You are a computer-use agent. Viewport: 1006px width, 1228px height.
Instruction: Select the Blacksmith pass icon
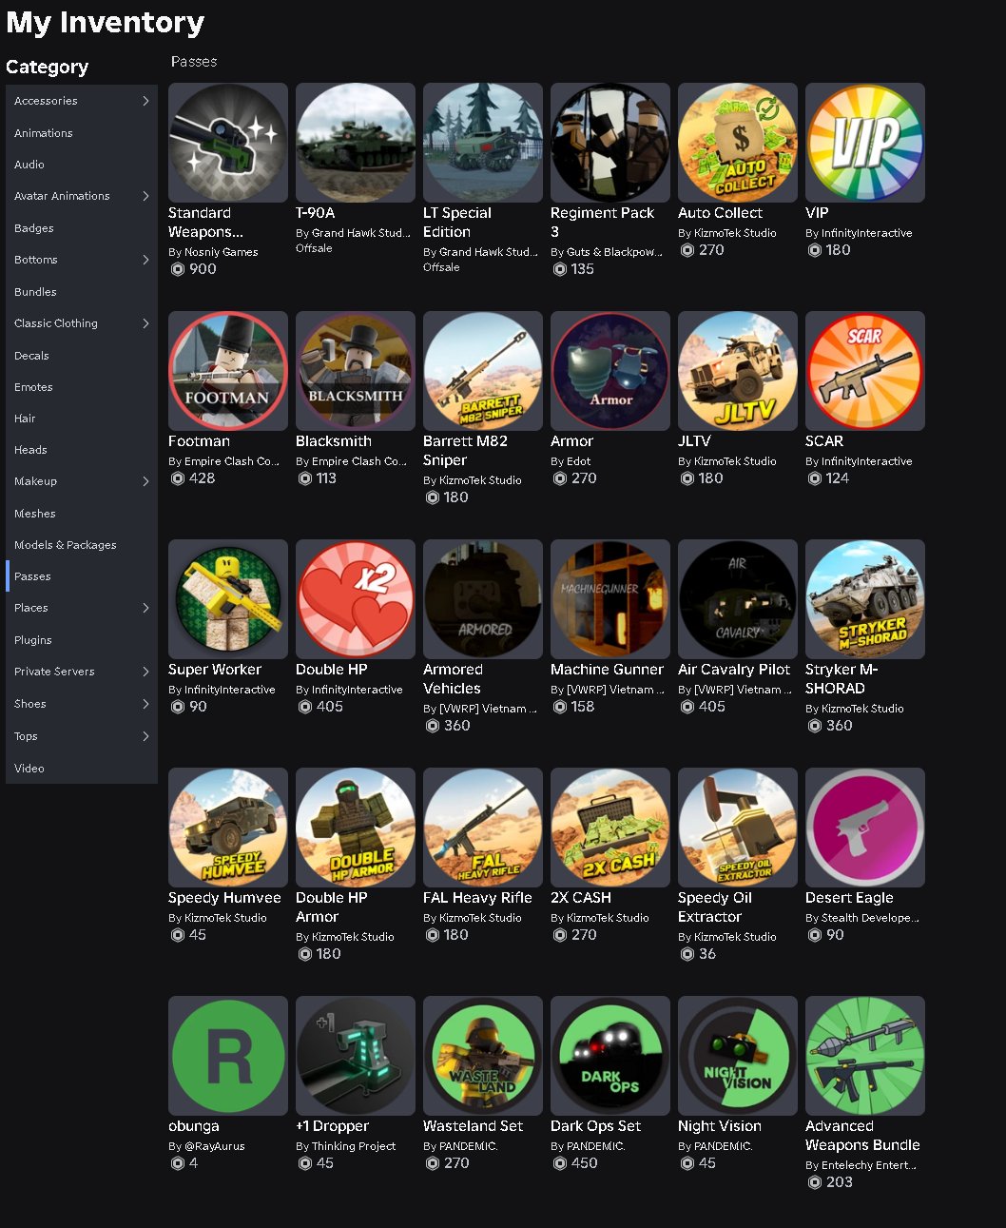pos(356,371)
